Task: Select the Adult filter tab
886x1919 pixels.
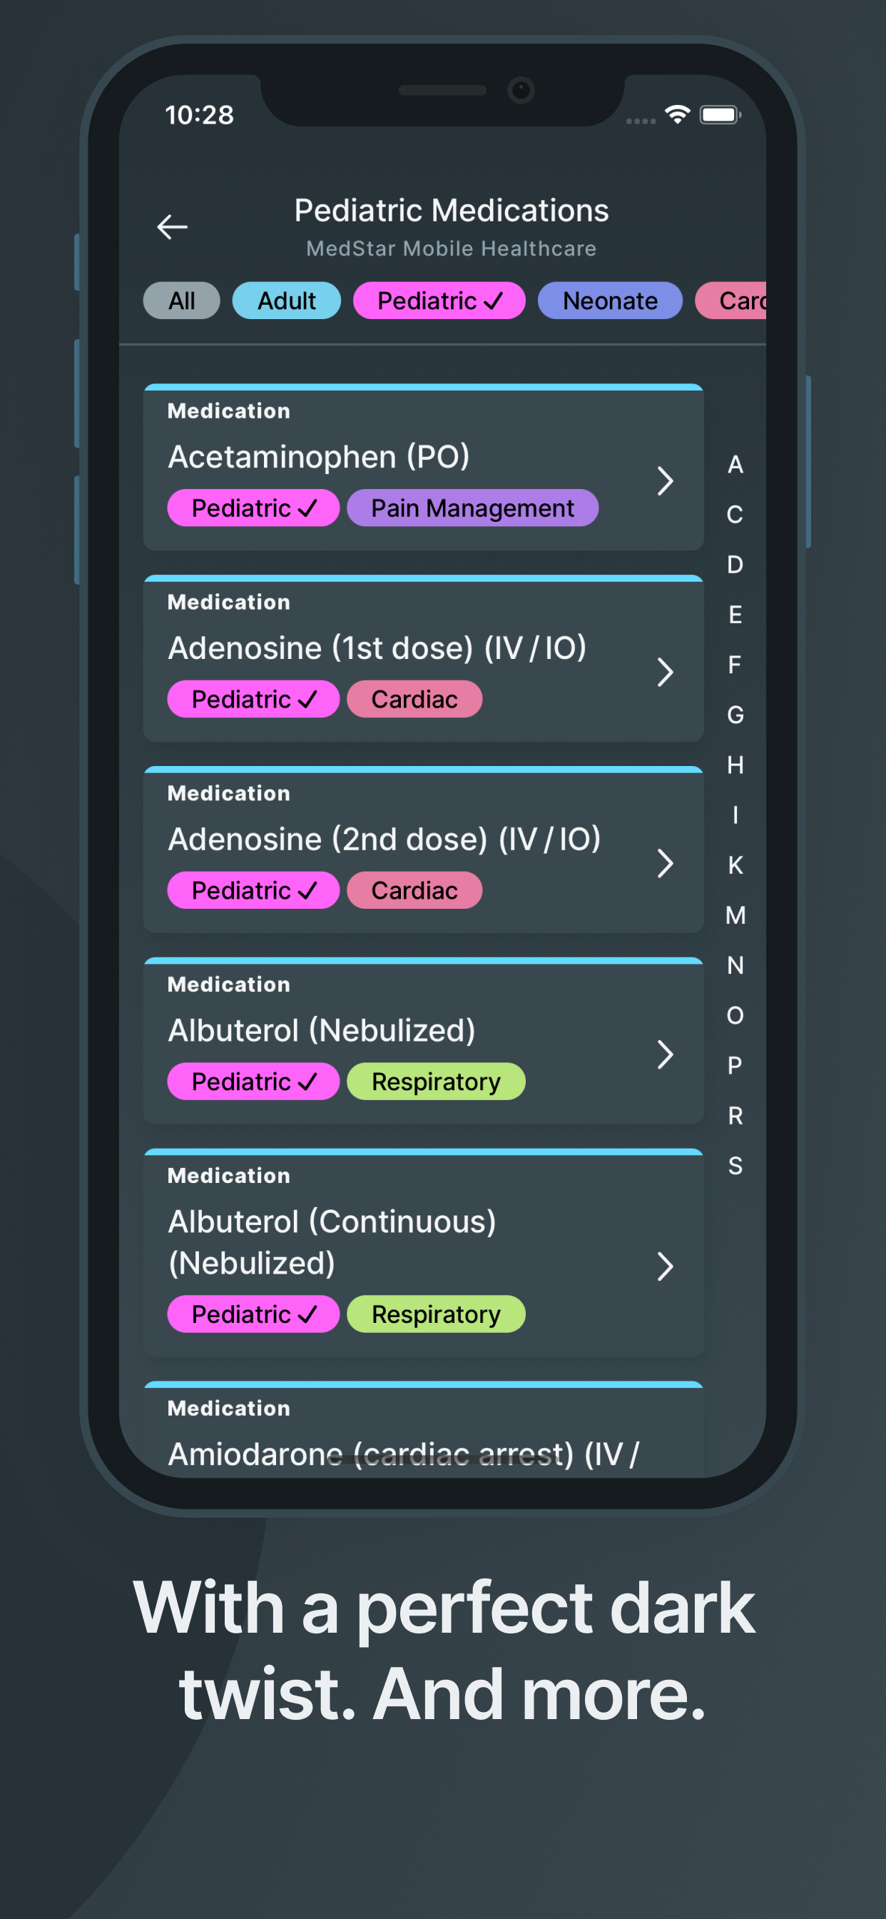Action: tap(287, 301)
